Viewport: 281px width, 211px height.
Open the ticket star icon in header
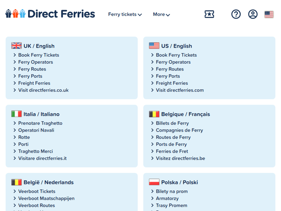click(209, 14)
